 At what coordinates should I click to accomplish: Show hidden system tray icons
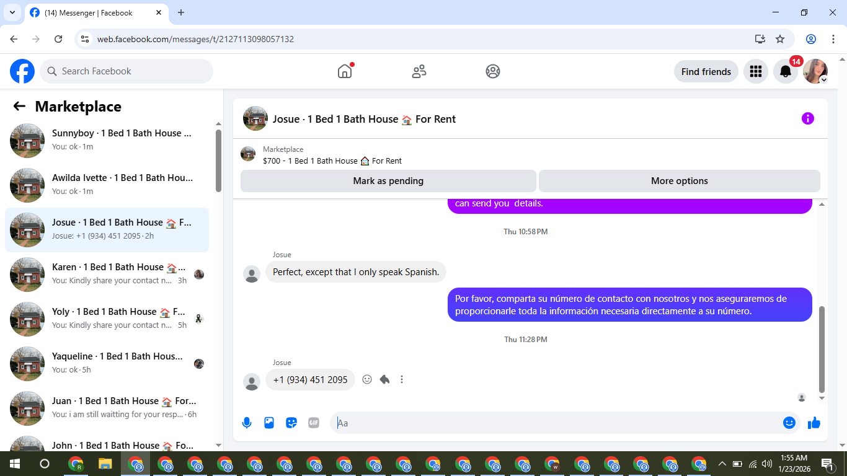point(722,464)
